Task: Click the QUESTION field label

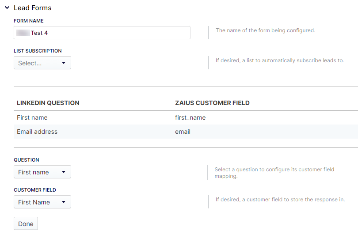Action: 27,160
